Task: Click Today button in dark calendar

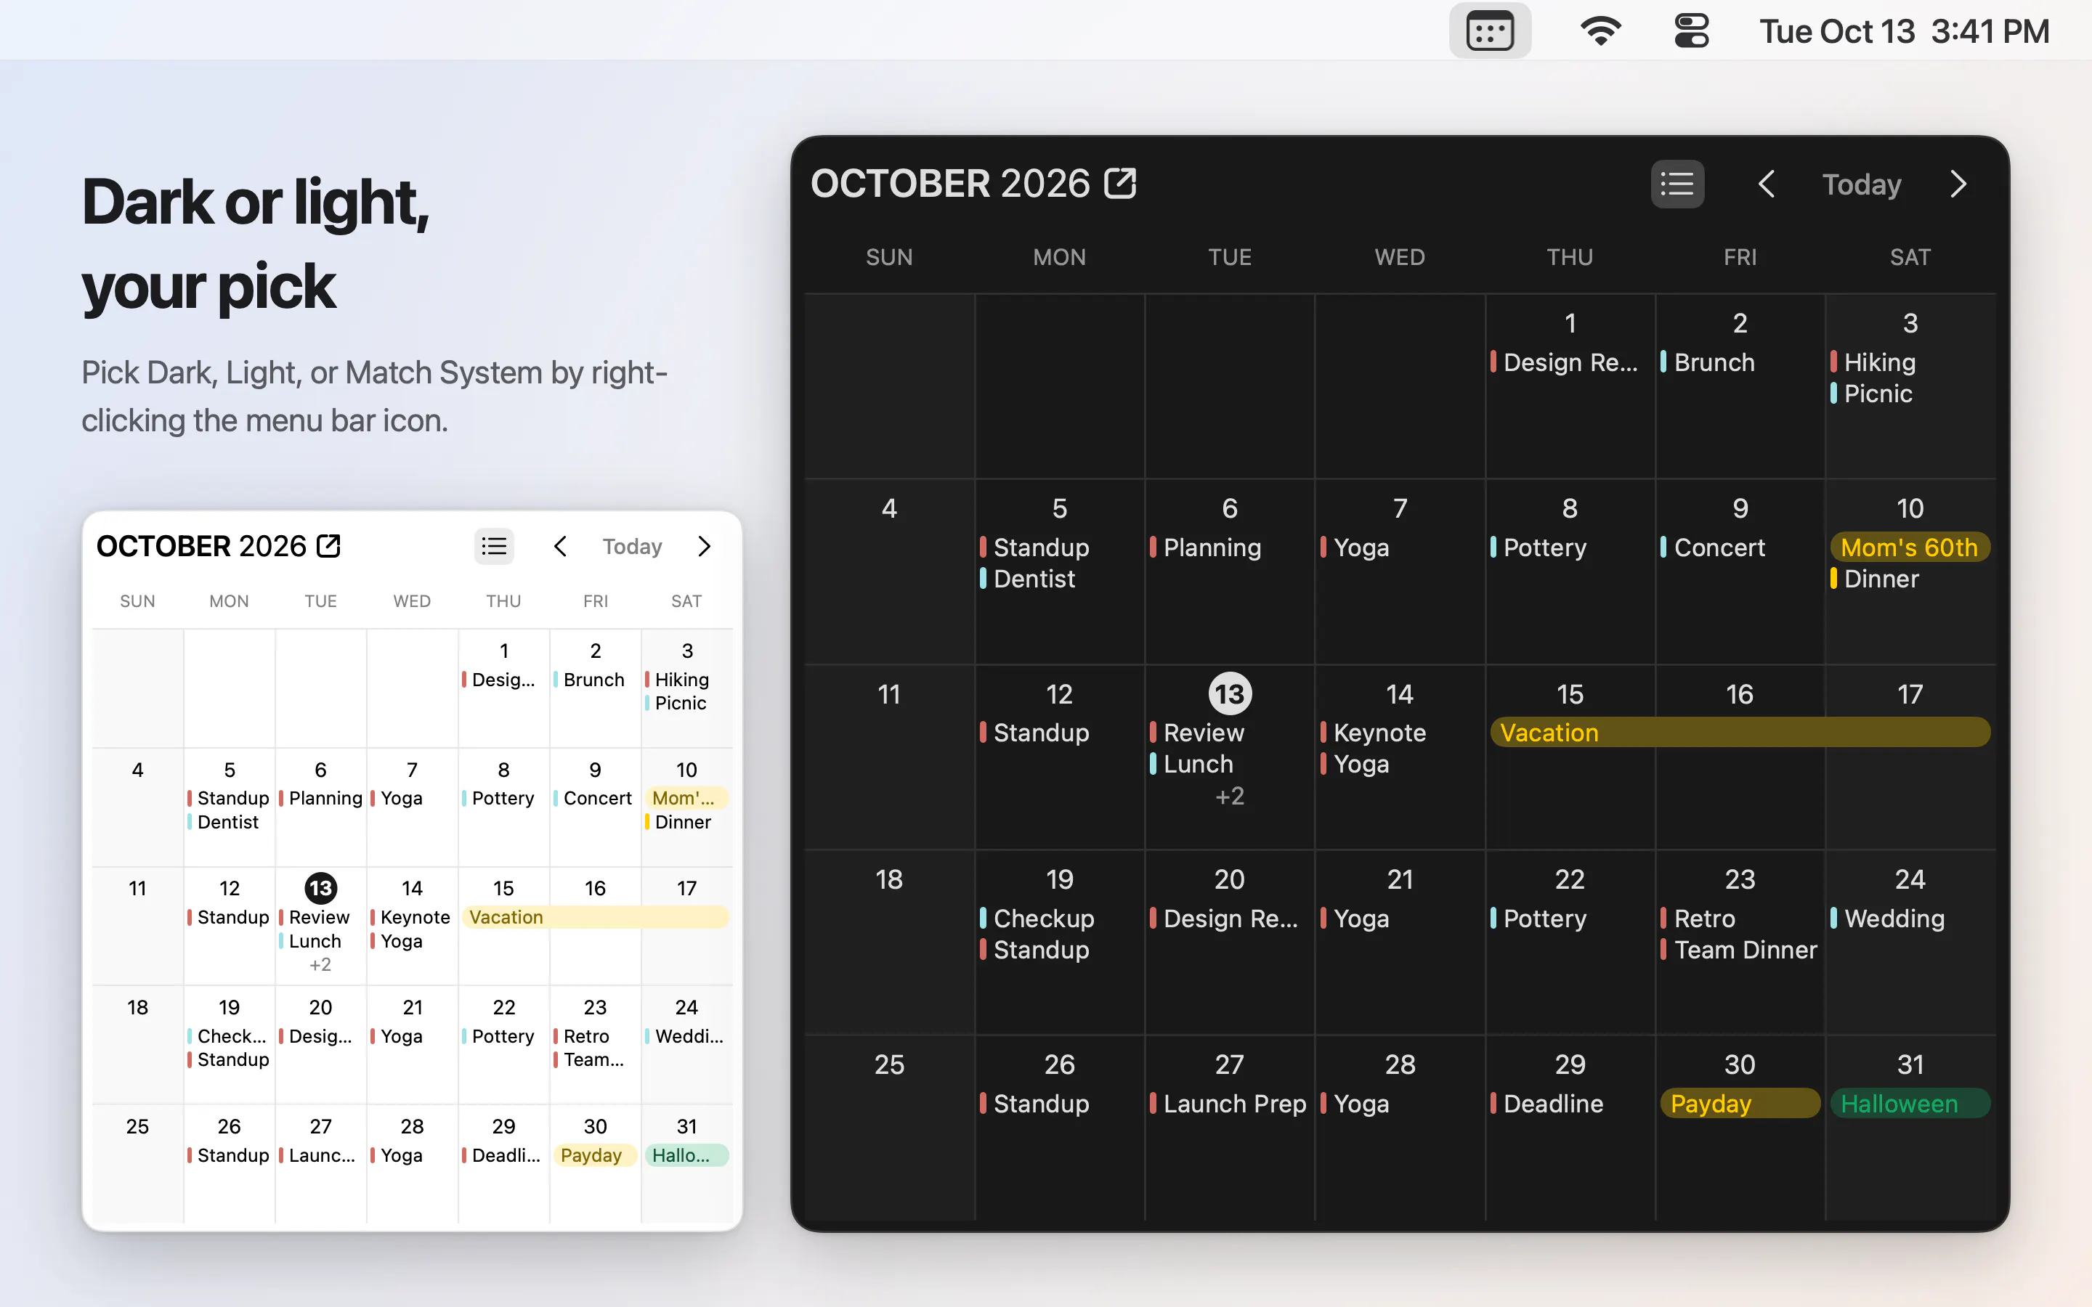Action: tap(1861, 184)
